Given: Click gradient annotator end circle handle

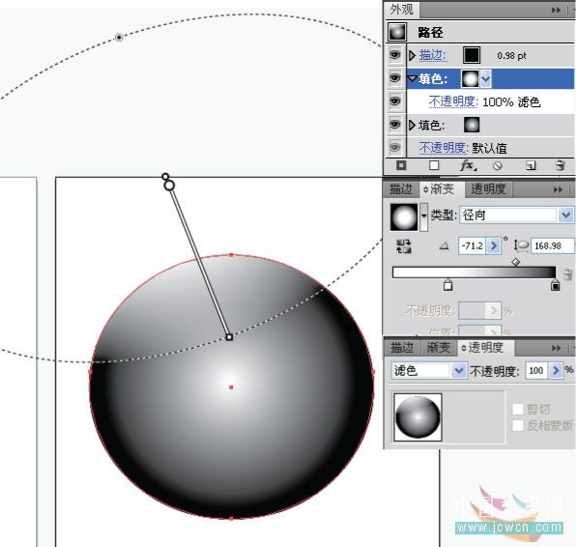Looking at the screenshot, I should [169, 186].
